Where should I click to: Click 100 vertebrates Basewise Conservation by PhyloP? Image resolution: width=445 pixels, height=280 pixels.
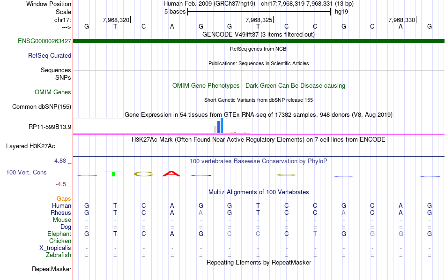258,161
